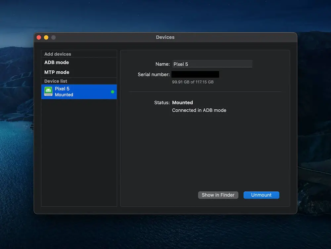This screenshot has width=331, height=249.
Task: Select ADB mode in Add devices
Action: [57, 62]
